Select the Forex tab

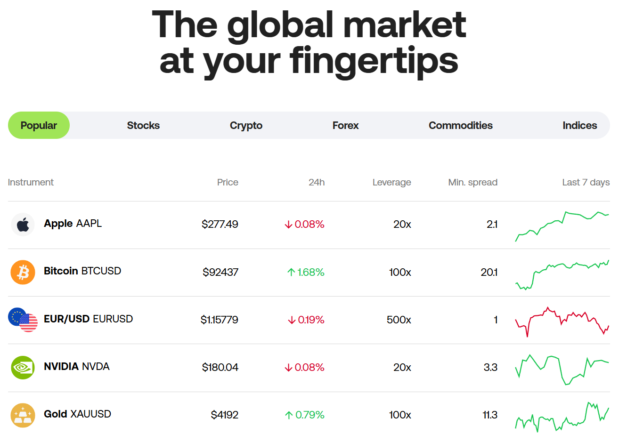coord(345,125)
